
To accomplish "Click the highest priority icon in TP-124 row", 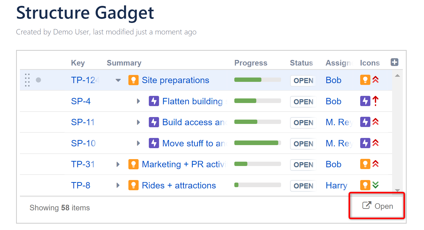I will click(375, 80).
